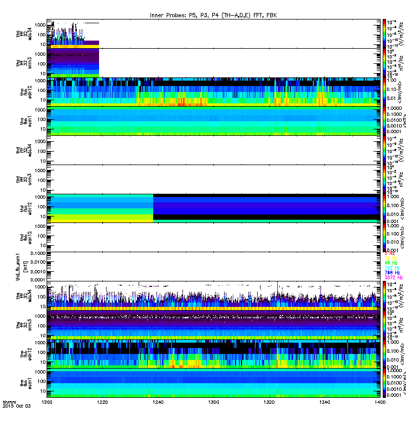
Task: Click the 'hhmm' axis unit label
Action: 9,402
